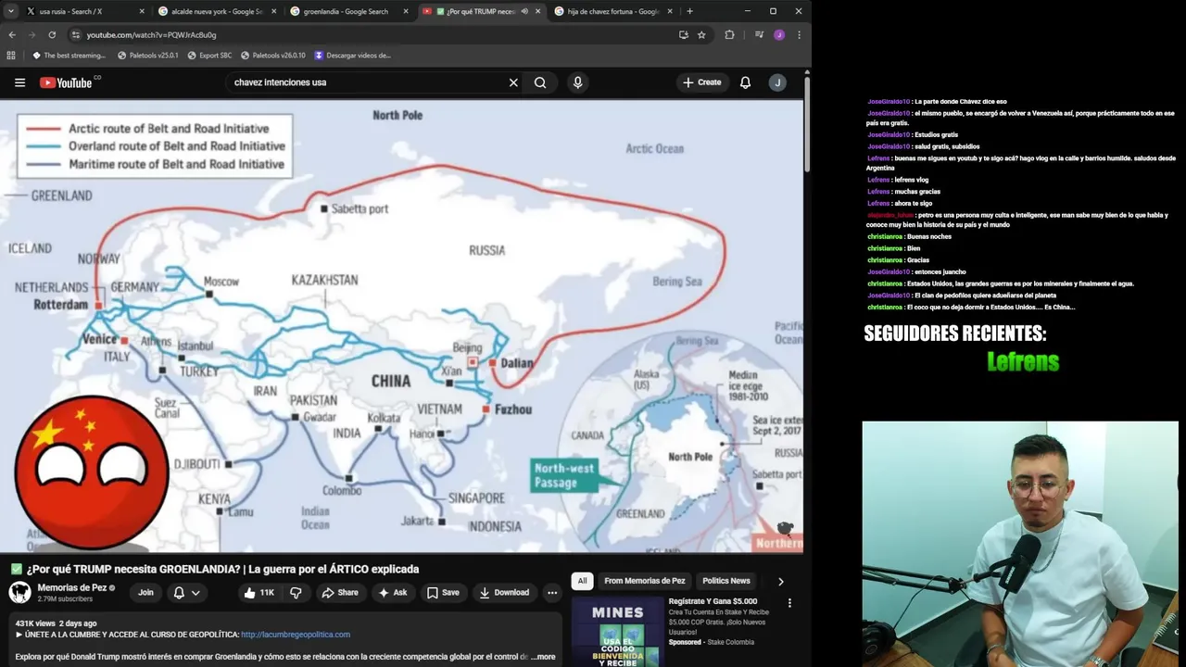Open 'Paletools v26.0.10' bookmark
Viewport: 1186px width, 667px height.
tap(272, 56)
